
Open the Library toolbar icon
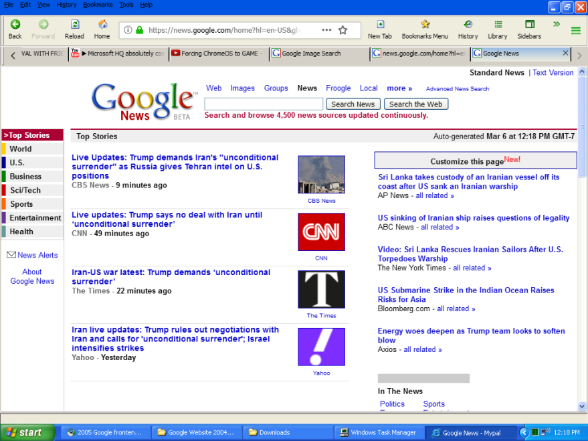coord(498,24)
